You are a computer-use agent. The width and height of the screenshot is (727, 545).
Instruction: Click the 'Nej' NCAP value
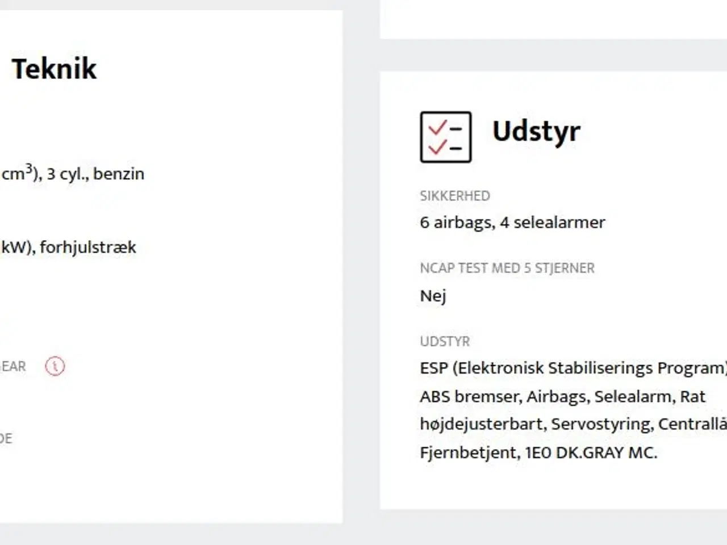(x=433, y=296)
